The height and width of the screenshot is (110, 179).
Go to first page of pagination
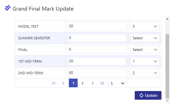(x=54, y=83)
